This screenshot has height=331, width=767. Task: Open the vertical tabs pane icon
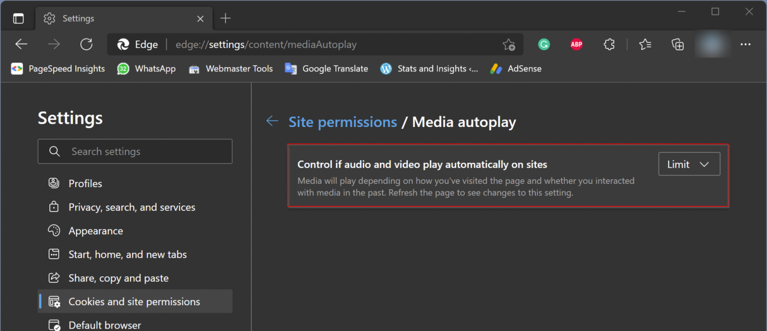[18, 19]
